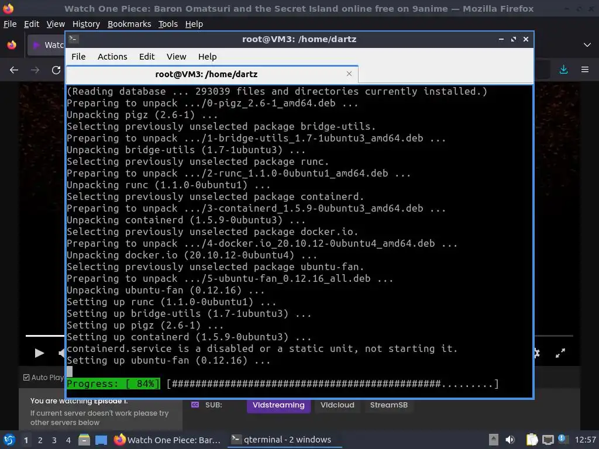This screenshot has width=599, height=449.
Task: Choose the Vidstreaming server
Action: pos(278,405)
